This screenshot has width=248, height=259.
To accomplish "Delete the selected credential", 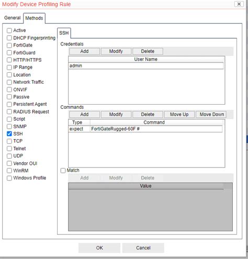I will pos(148,51).
